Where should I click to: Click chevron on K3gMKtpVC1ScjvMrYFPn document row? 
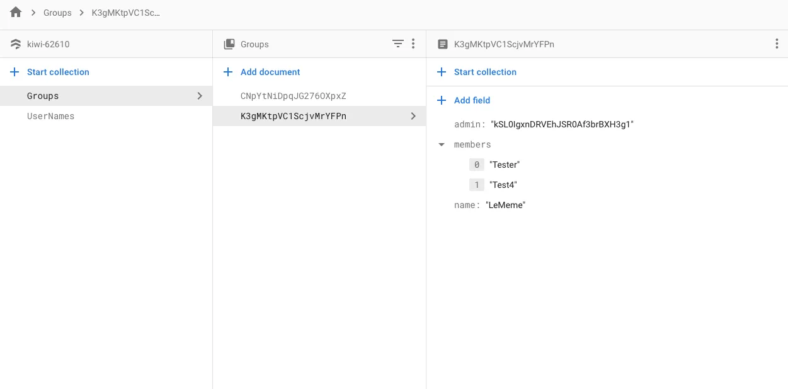coord(413,116)
